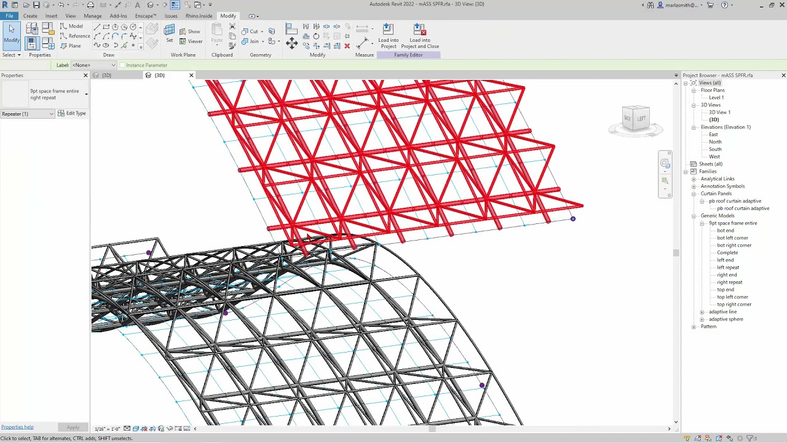Click the Cut geometry tool
This screenshot has height=443, width=787.
click(x=250, y=31)
